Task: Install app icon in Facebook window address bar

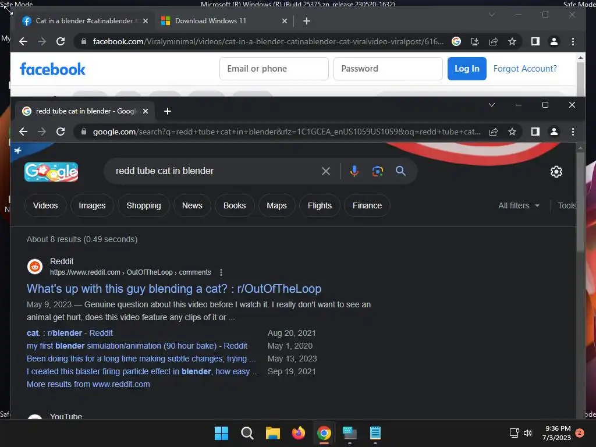Action: point(475,41)
